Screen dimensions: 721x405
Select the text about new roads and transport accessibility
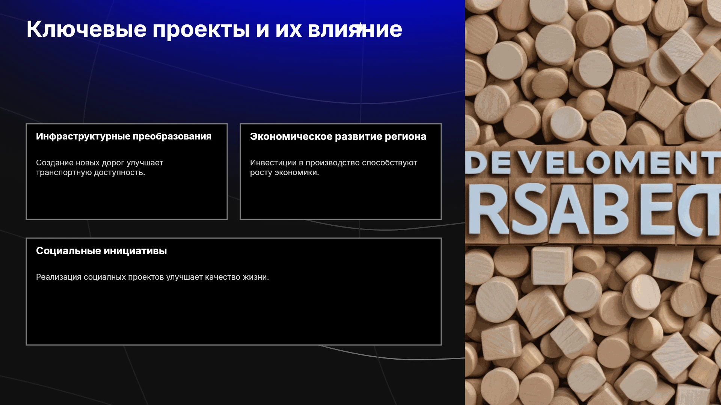pos(100,168)
